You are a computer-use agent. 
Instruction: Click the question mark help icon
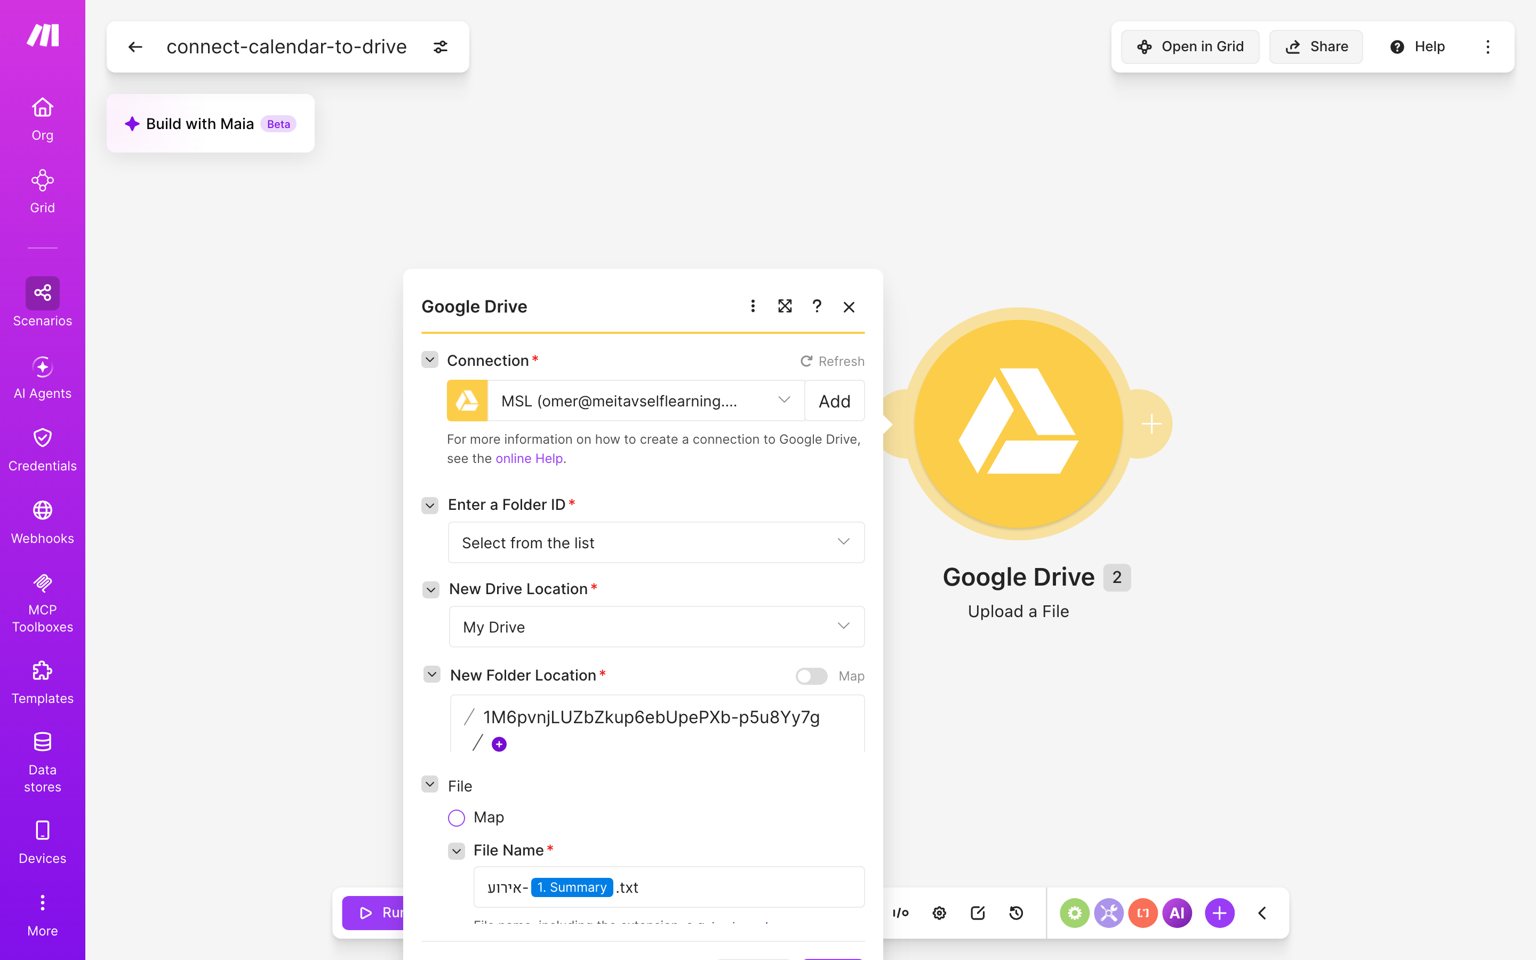(817, 307)
